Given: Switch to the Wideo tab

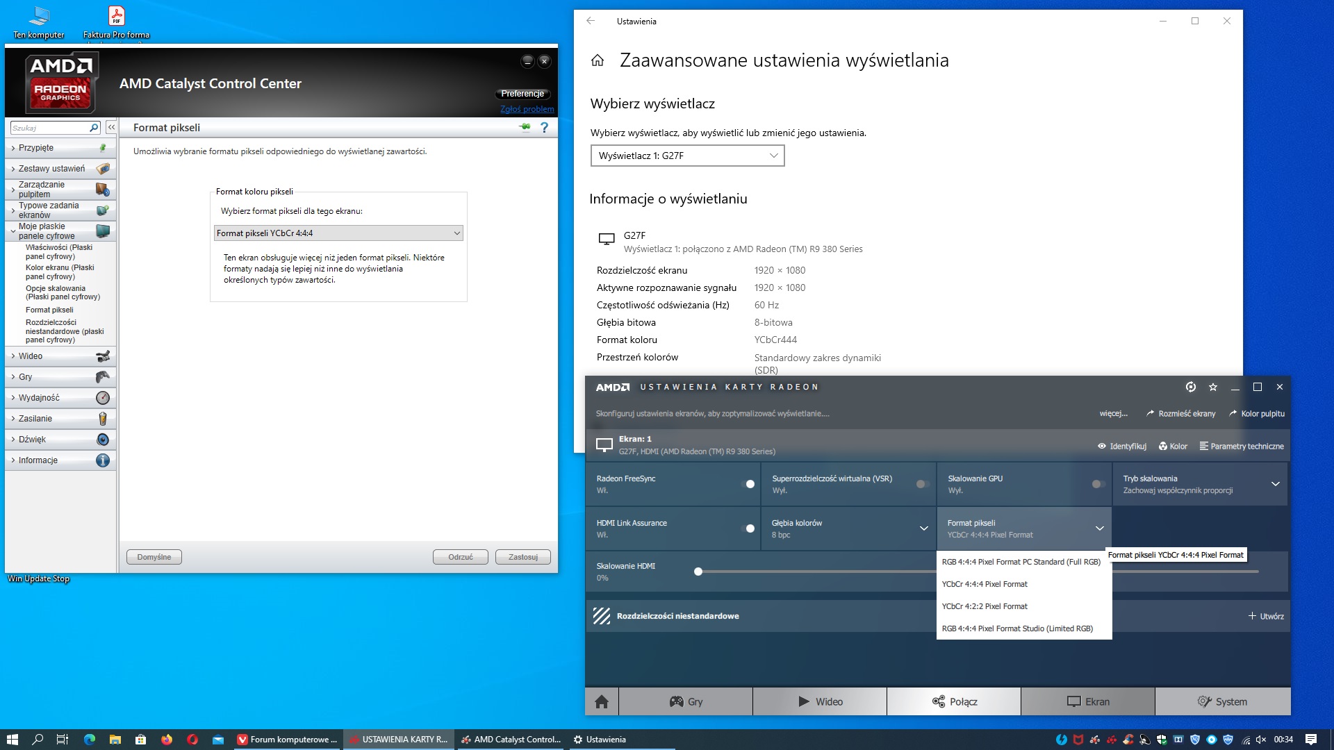Looking at the screenshot, I should click(820, 701).
